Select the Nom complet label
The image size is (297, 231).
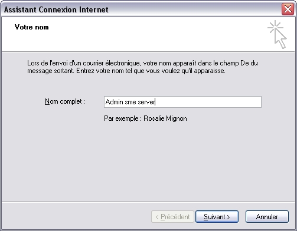click(65, 101)
